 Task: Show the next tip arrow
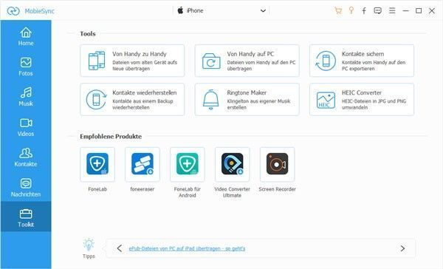[x=402, y=248]
